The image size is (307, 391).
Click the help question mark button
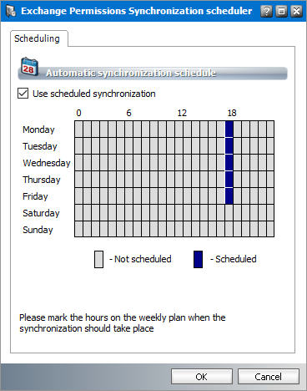click(266, 11)
